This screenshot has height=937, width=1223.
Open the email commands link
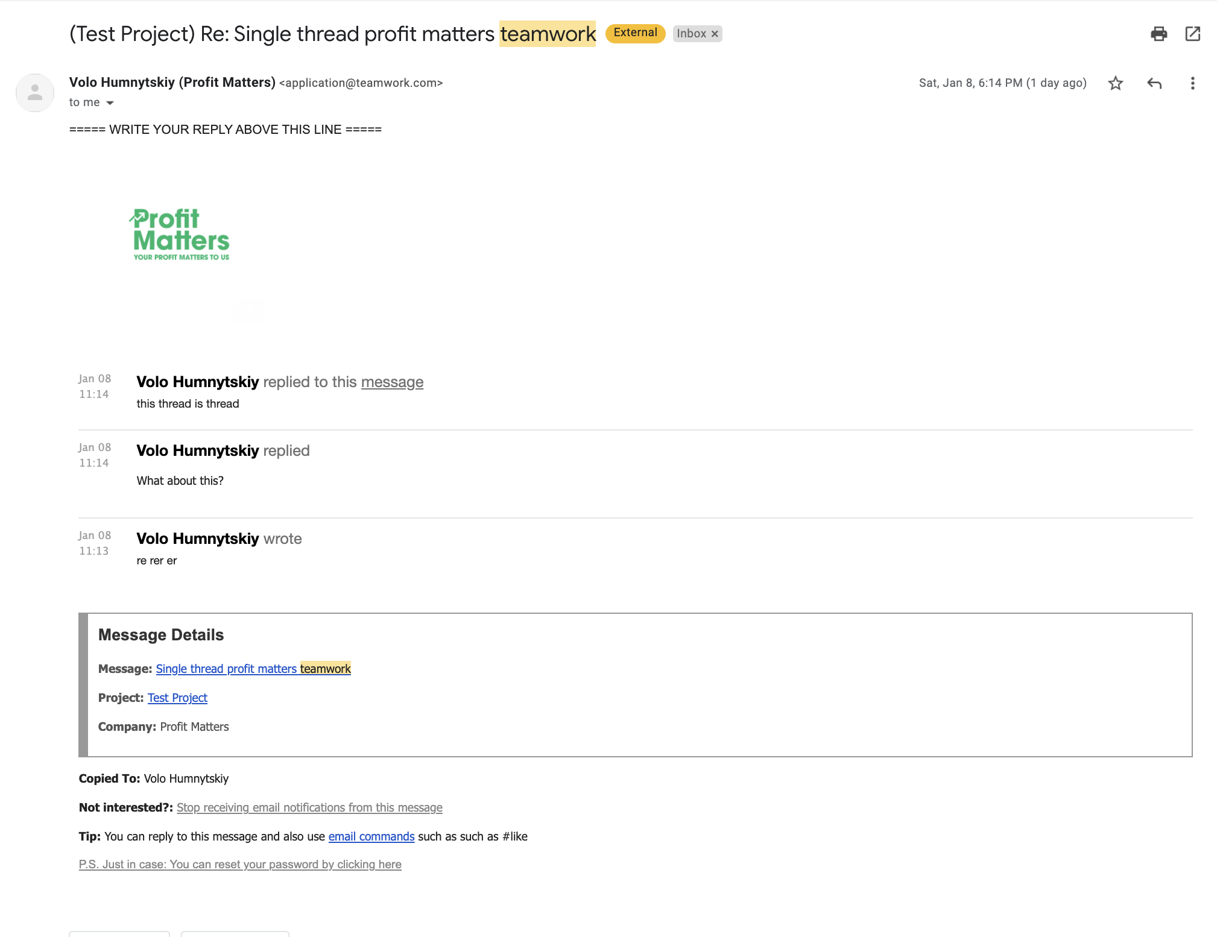click(371, 836)
